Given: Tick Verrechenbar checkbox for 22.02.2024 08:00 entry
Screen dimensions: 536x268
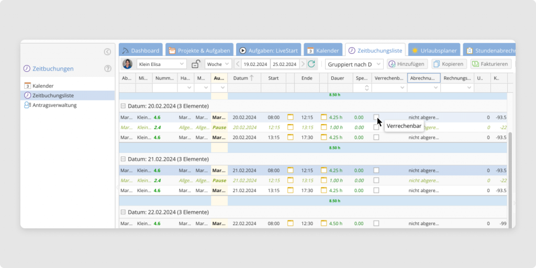Looking at the screenshot, I should [376, 224].
